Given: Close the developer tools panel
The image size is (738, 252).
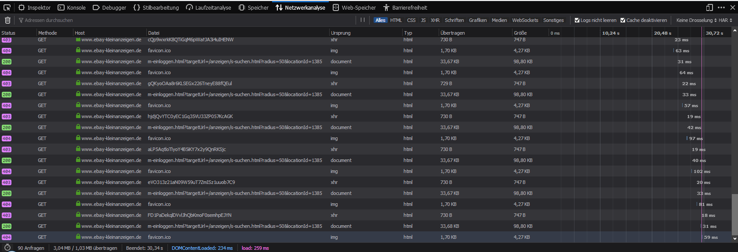Looking at the screenshot, I should (x=733, y=7).
